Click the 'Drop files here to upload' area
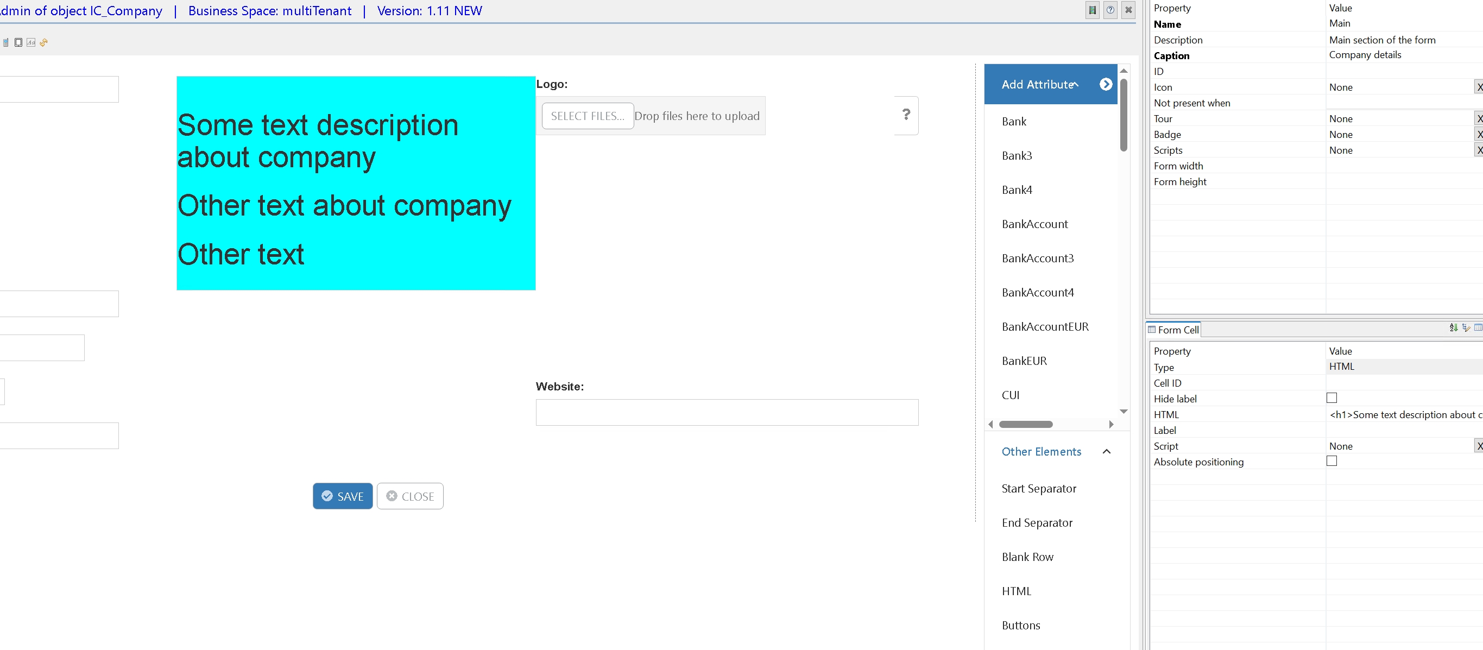Image resolution: width=1483 pixels, height=650 pixels. pos(697,116)
